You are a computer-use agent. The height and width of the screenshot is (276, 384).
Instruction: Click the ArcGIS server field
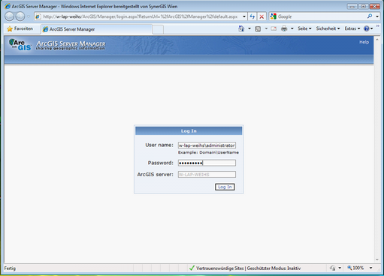tap(207, 175)
